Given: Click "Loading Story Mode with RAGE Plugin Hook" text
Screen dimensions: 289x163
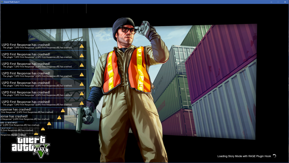Looking at the screenshot, I should [x=244, y=156].
